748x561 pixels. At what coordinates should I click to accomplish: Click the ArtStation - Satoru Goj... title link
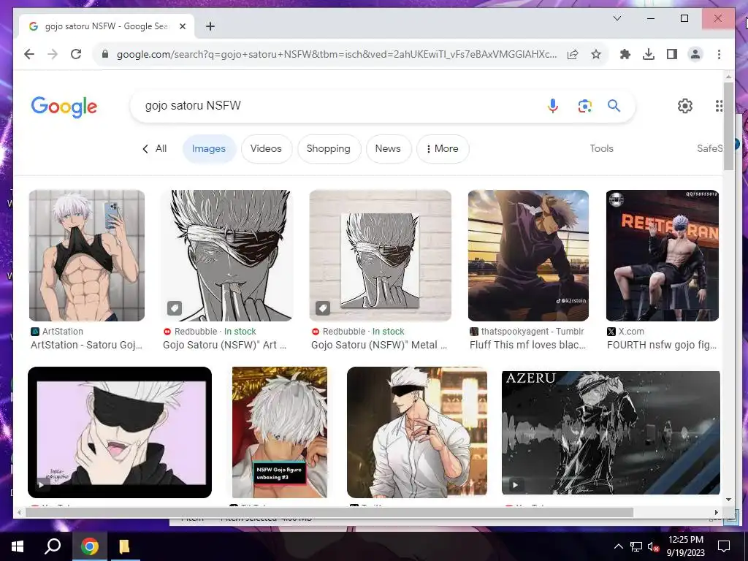point(86,345)
